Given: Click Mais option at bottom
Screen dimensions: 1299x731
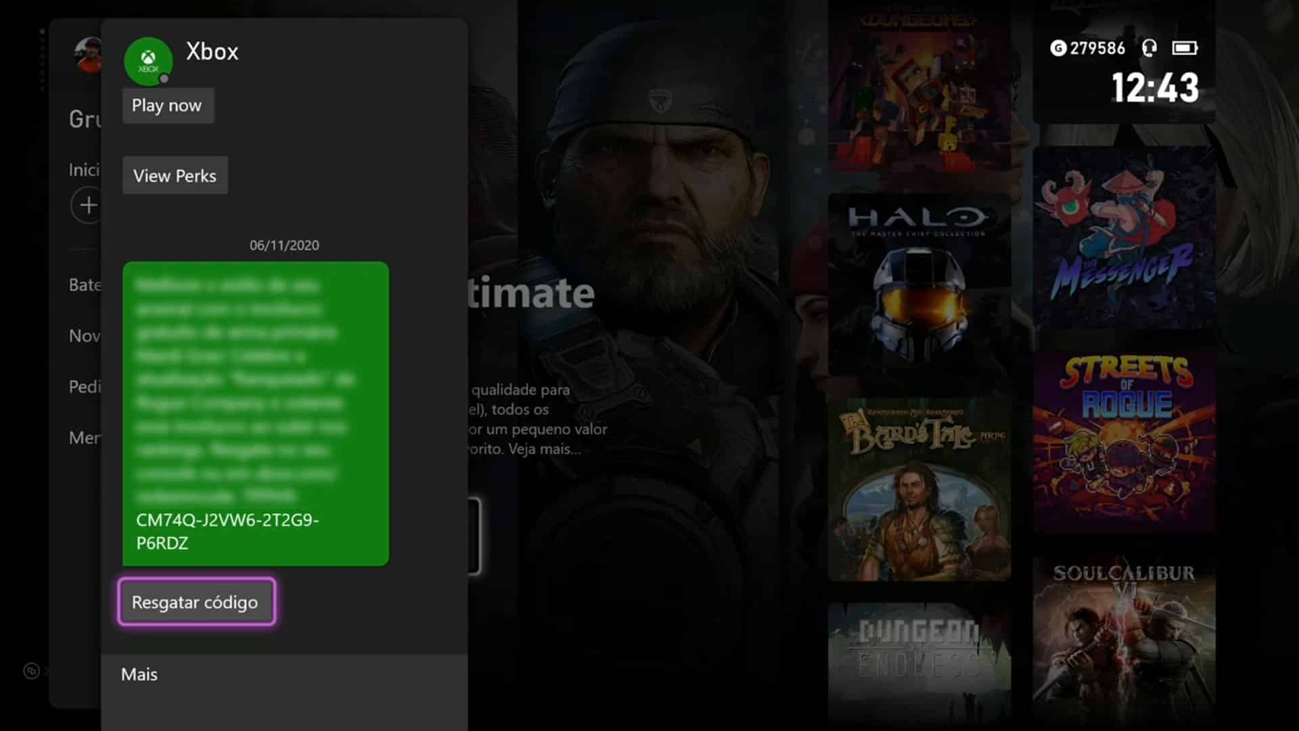Looking at the screenshot, I should click(139, 673).
